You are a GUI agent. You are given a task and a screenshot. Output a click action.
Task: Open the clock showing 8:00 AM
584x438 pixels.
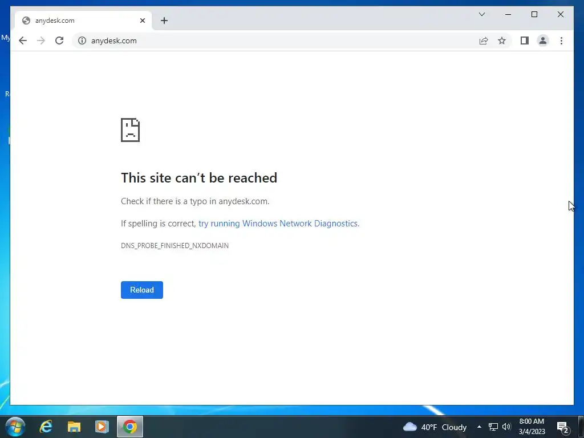(x=532, y=427)
